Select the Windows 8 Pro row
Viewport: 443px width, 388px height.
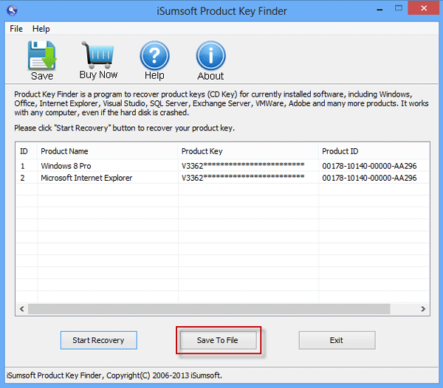[223, 166]
